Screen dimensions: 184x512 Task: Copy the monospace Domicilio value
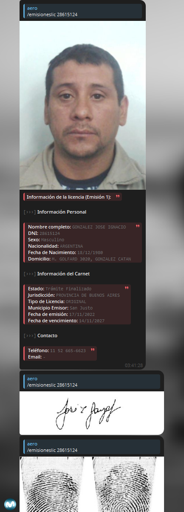pos(91,259)
